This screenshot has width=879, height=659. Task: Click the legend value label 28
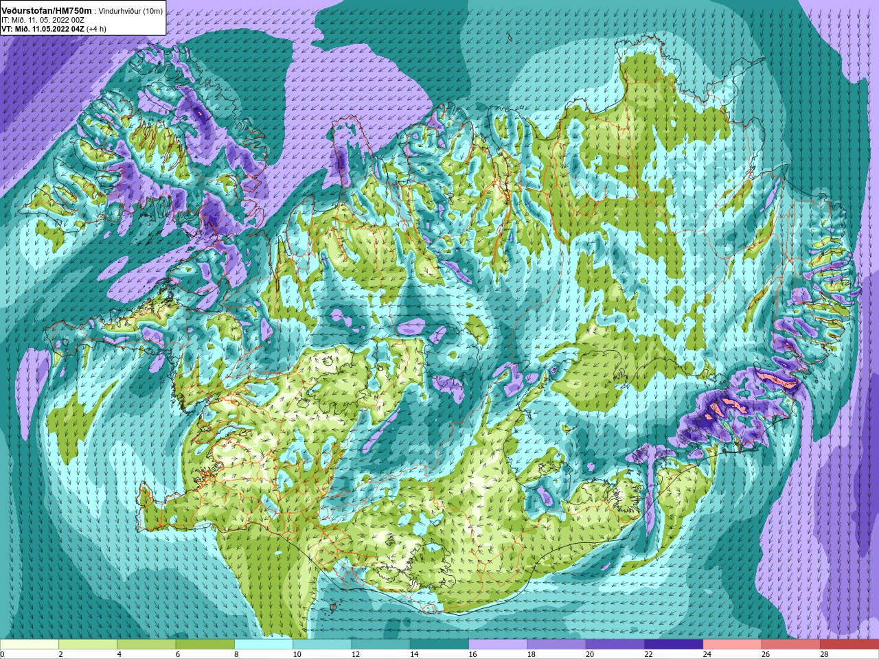824,654
